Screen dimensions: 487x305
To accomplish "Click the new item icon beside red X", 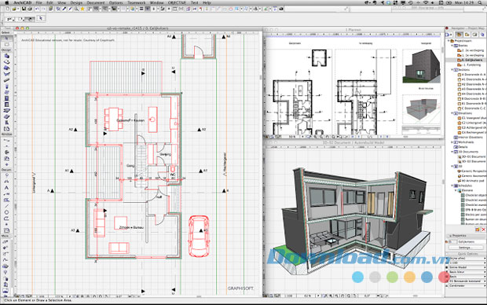I will pos(478,230).
